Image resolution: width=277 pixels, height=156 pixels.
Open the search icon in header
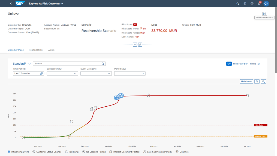tap(238, 4)
